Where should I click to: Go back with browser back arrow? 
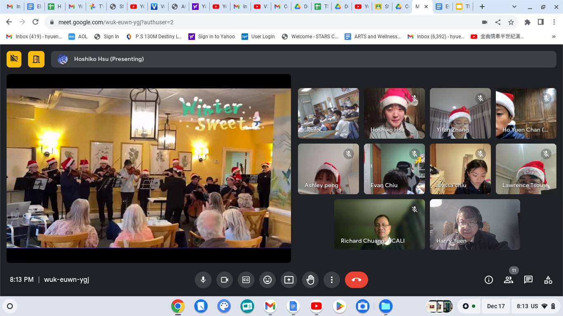click(x=9, y=22)
